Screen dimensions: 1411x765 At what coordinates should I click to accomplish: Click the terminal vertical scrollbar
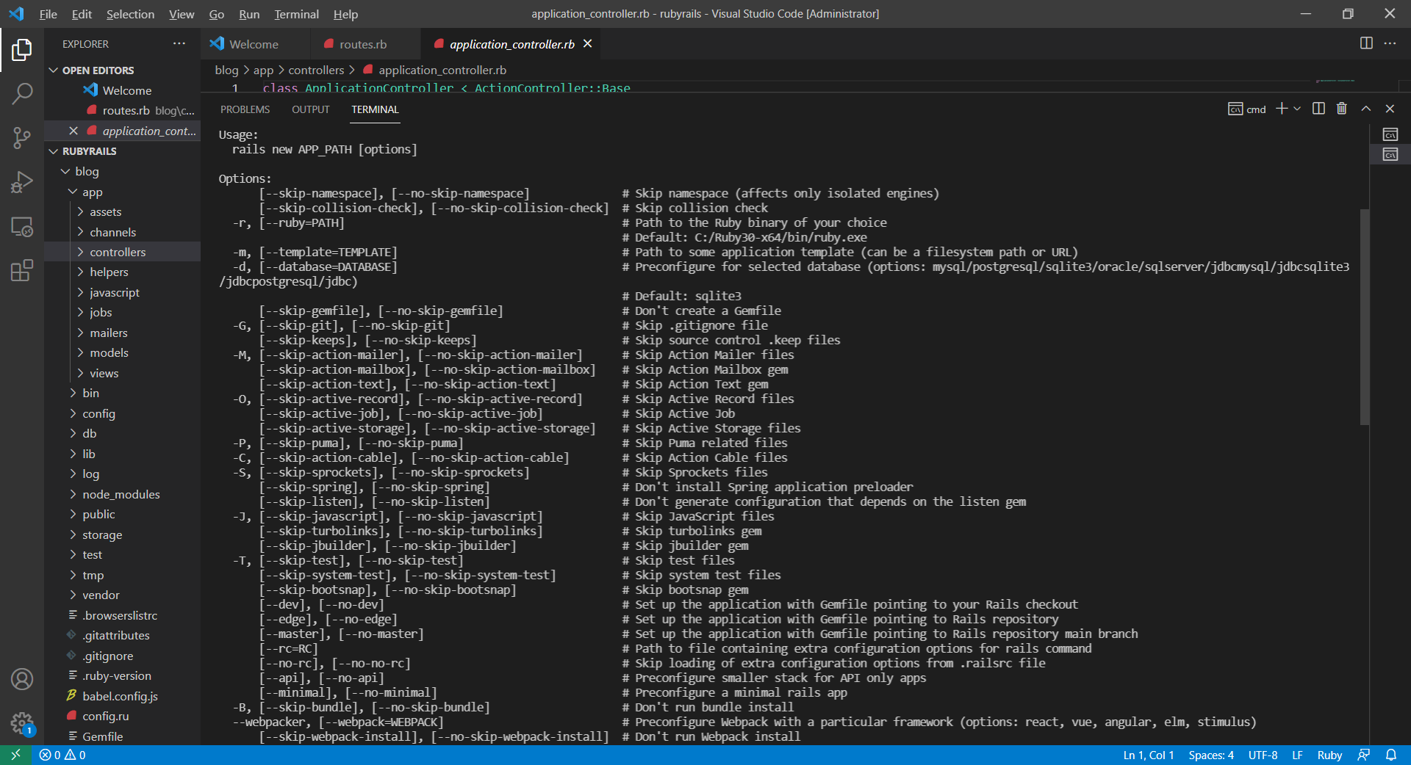click(x=1364, y=317)
